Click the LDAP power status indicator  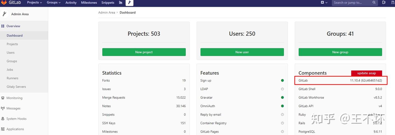coord(282,89)
